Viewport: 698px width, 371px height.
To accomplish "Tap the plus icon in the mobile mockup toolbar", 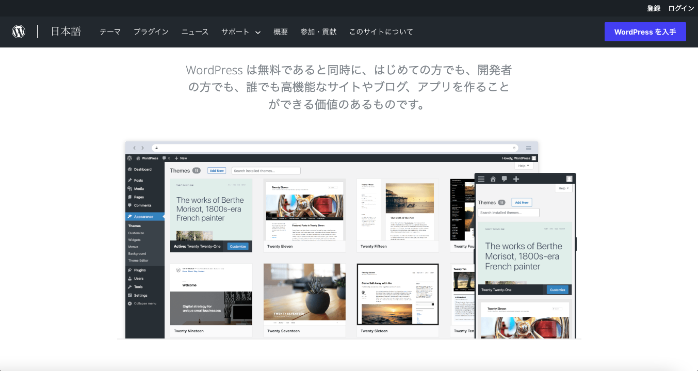I will tap(516, 179).
